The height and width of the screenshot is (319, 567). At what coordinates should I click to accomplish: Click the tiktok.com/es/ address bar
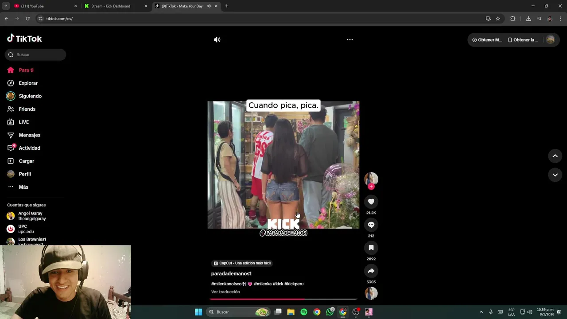tap(261, 19)
